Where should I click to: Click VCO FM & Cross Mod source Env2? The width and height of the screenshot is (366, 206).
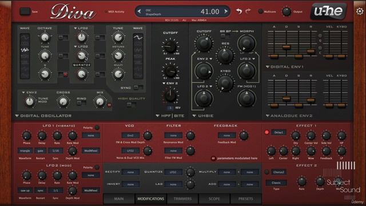pos(130,135)
